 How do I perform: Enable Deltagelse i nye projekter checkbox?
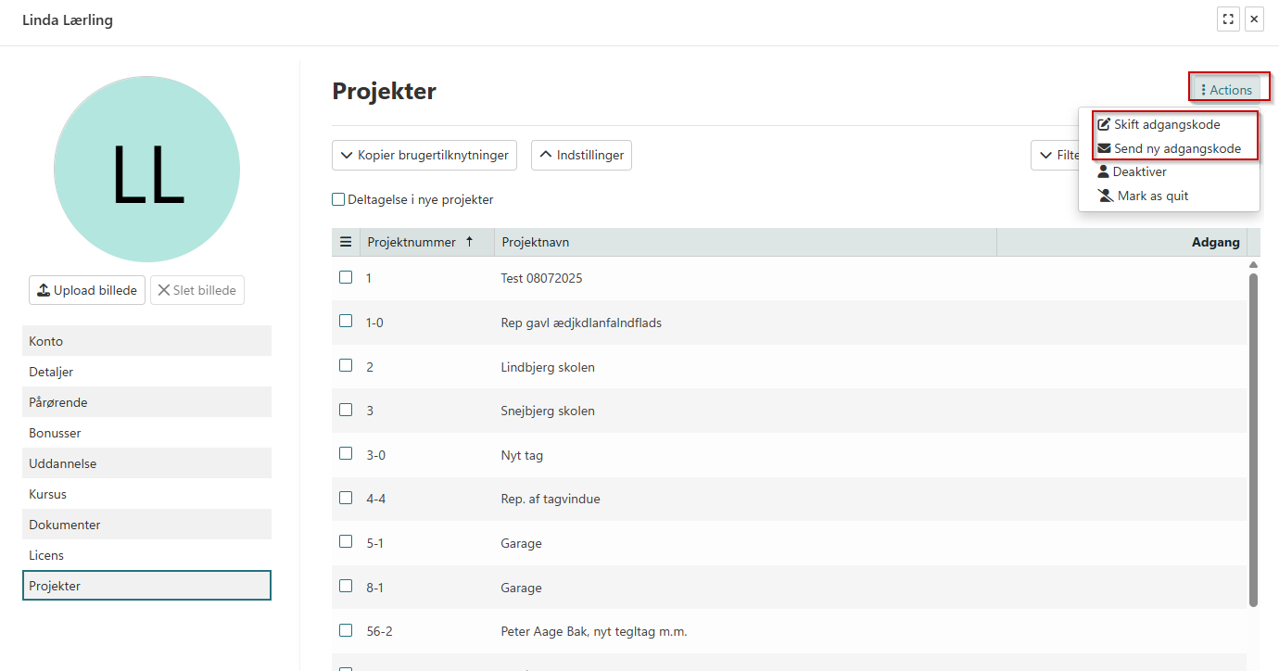pyautogui.click(x=338, y=199)
